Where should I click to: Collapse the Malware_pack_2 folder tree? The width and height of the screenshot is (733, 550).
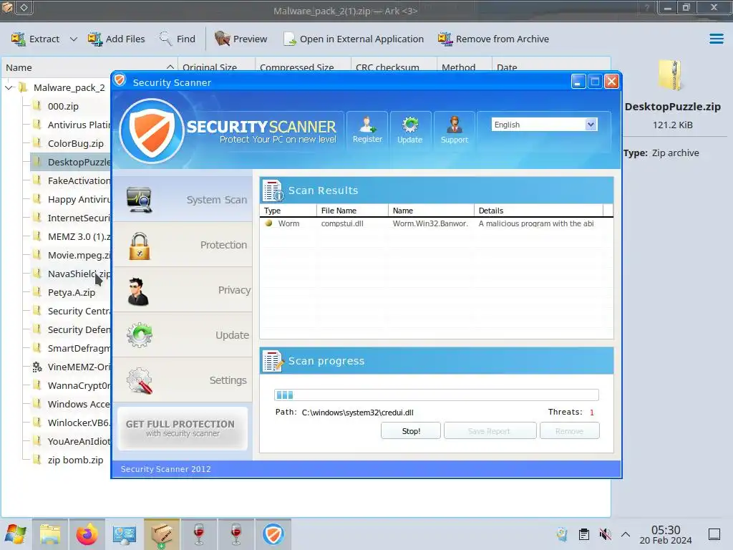point(9,87)
